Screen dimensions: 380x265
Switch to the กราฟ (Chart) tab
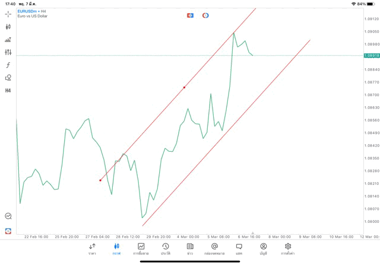pyautogui.click(x=116, y=249)
